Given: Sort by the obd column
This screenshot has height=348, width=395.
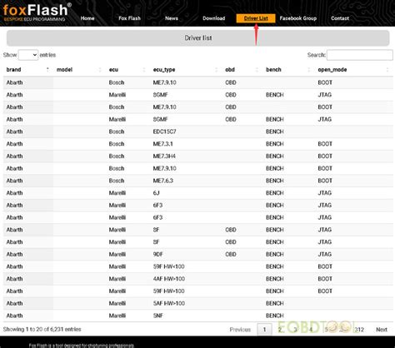Looking at the screenshot, I should [242, 70].
